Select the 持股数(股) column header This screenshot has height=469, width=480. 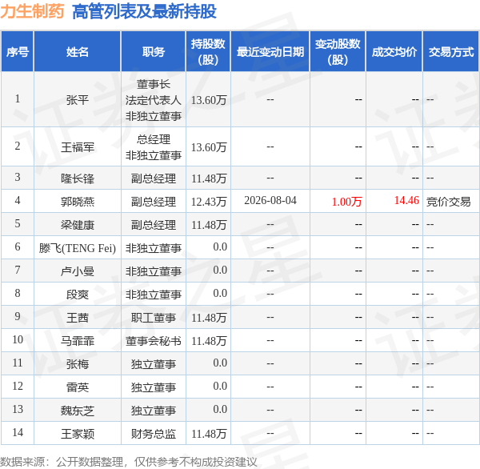click(208, 52)
